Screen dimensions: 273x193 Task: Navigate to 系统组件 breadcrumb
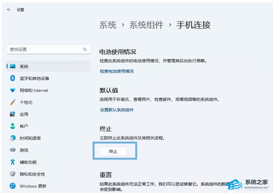click(x=146, y=25)
